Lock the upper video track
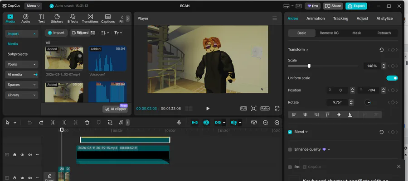 [15, 155]
